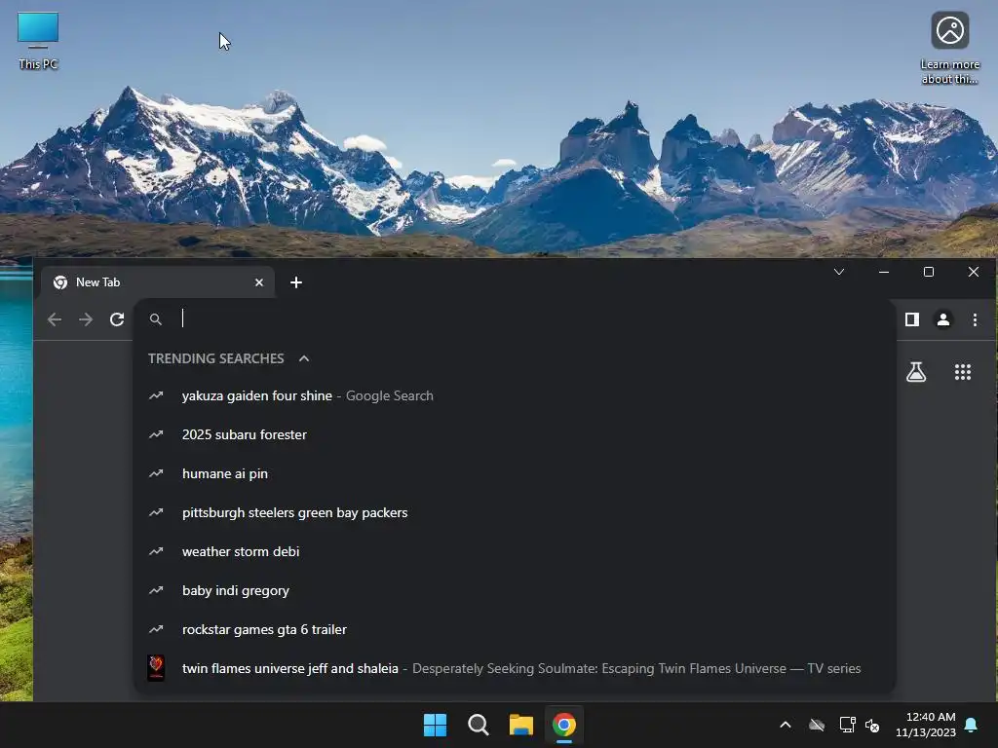The image size is (998, 748).
Task: Click the twin flames suggestion thumbnail image
Action: click(x=156, y=668)
